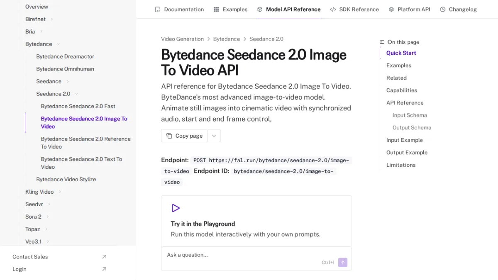Jump to Quick Start section
Screen dimensions: 498x280
click(401, 53)
